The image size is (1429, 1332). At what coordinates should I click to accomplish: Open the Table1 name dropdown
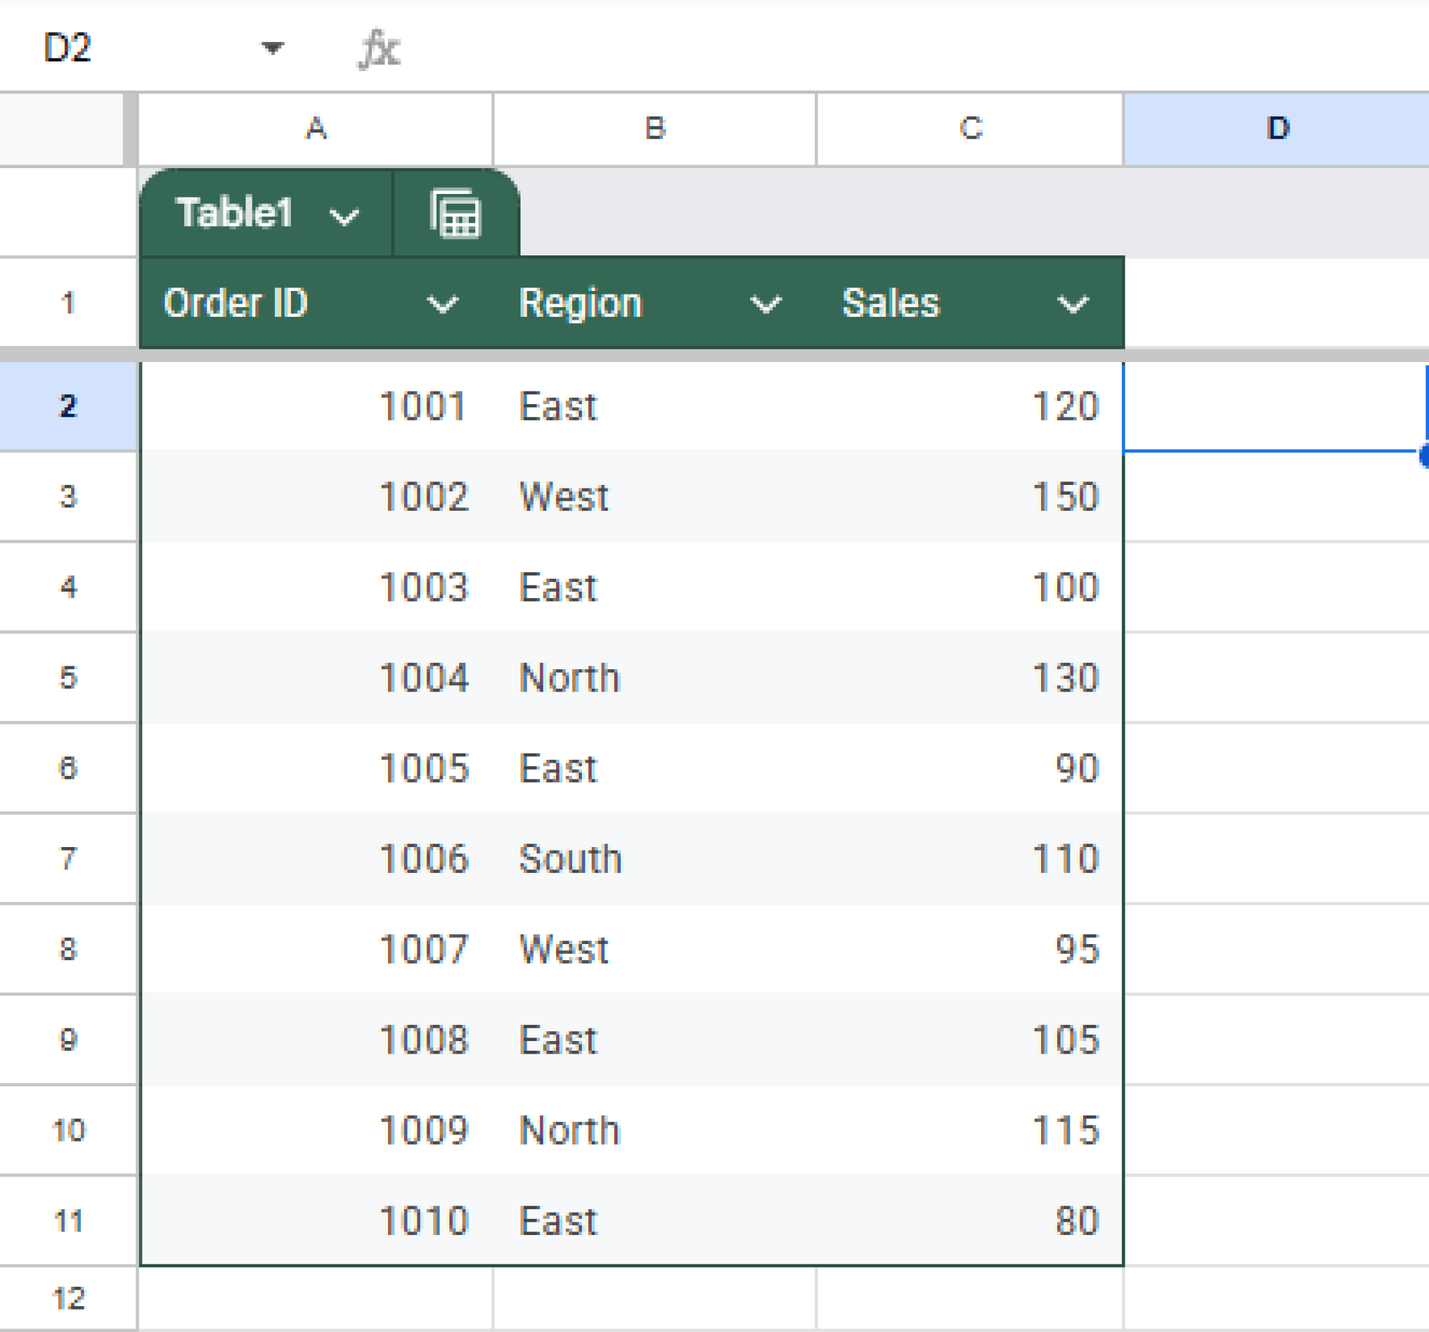click(x=343, y=216)
